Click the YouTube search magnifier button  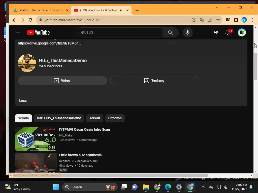[171, 32]
